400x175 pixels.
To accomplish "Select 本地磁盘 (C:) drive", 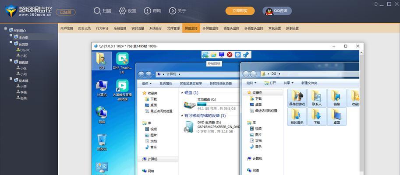I will click(x=212, y=104).
